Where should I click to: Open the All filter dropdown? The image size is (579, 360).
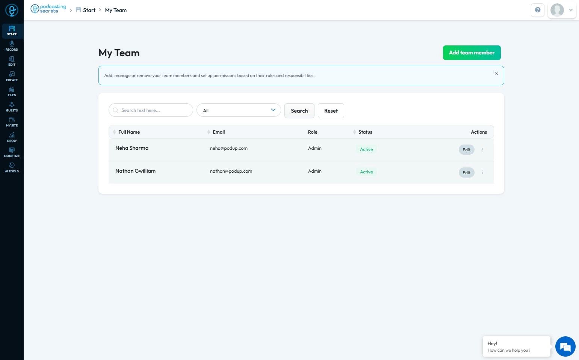tap(239, 110)
